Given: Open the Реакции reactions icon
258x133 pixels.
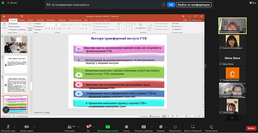Looking at the screenshot, I should (x=161, y=127).
